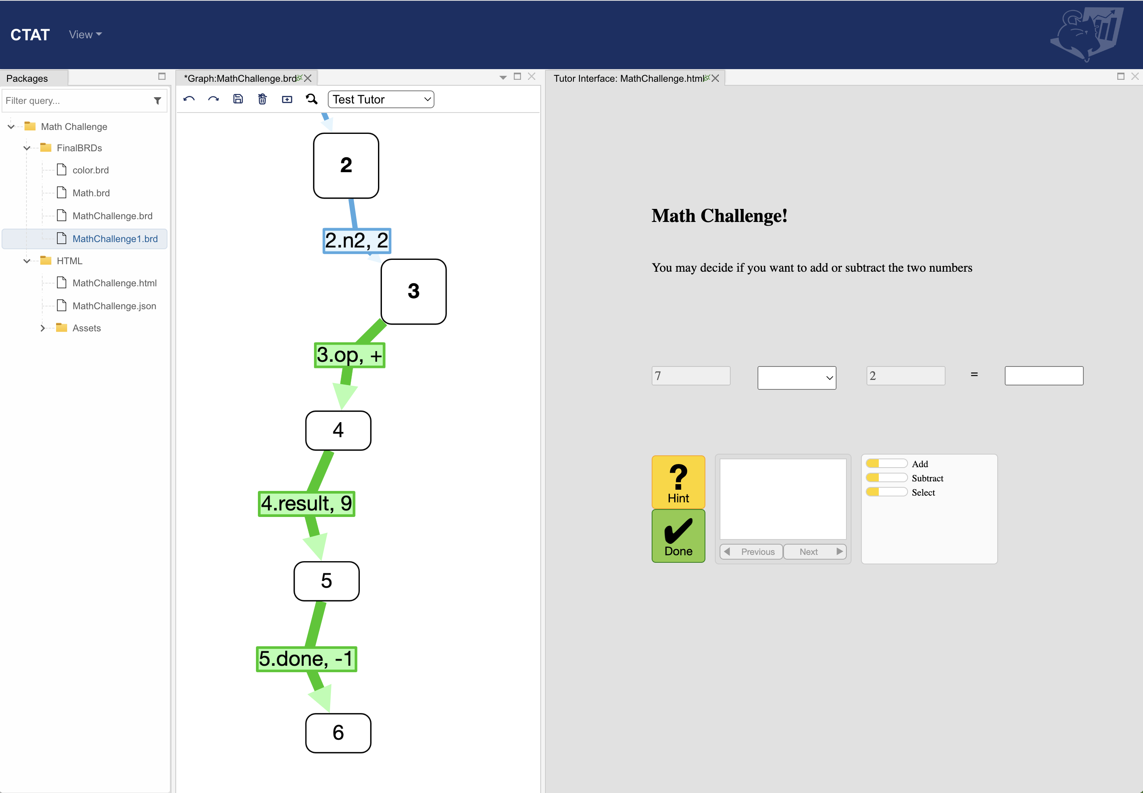This screenshot has width=1143, height=793.
Task: Click the Next hint button
Action: [x=815, y=552]
